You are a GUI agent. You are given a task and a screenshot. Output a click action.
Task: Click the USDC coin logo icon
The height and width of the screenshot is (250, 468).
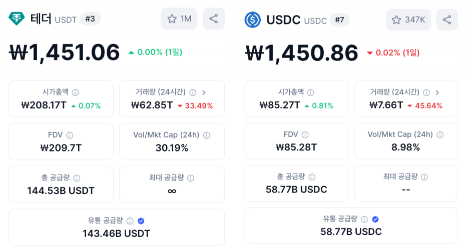click(252, 20)
